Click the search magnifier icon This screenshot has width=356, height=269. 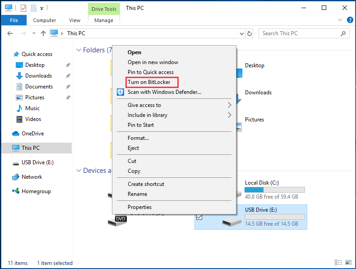pos(343,33)
